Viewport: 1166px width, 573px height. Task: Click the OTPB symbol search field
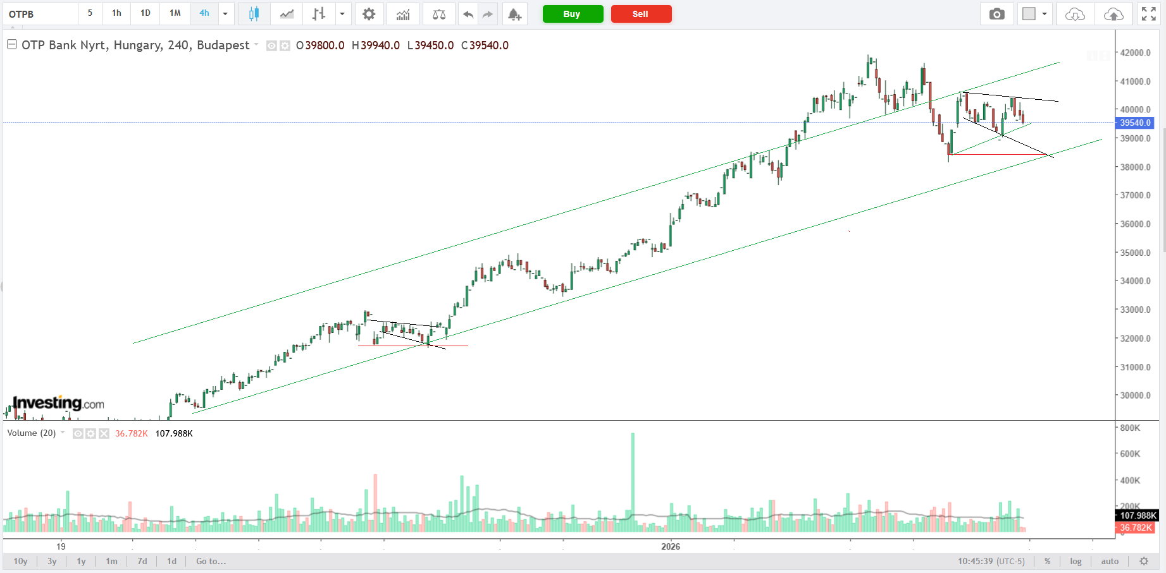tap(40, 14)
